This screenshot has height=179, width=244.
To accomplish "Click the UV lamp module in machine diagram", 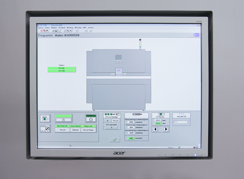I will (118, 71).
